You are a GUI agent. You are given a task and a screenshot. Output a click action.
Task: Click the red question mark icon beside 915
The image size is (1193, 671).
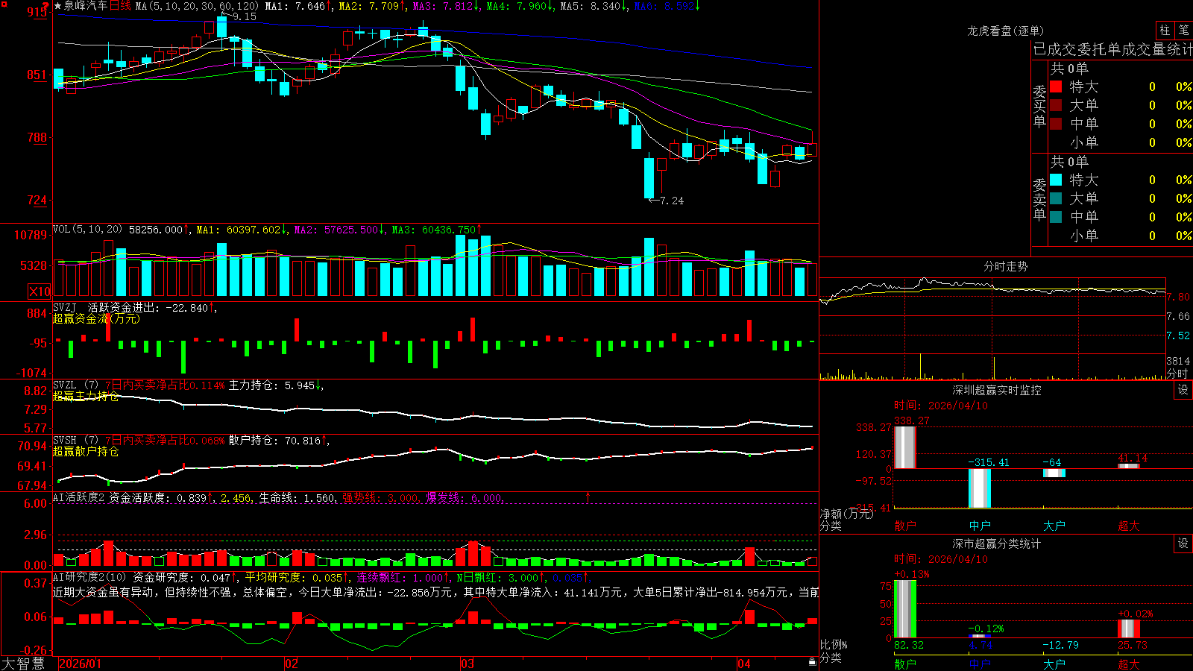[46, 6]
